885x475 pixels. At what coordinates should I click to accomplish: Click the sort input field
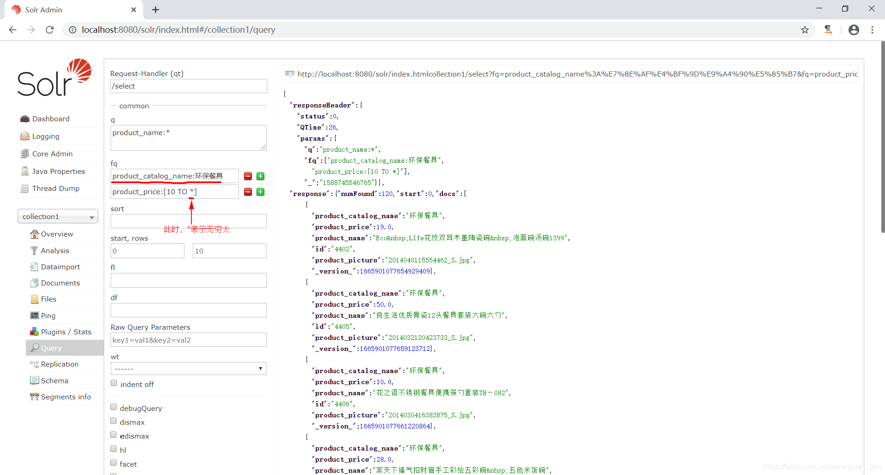tap(189, 221)
